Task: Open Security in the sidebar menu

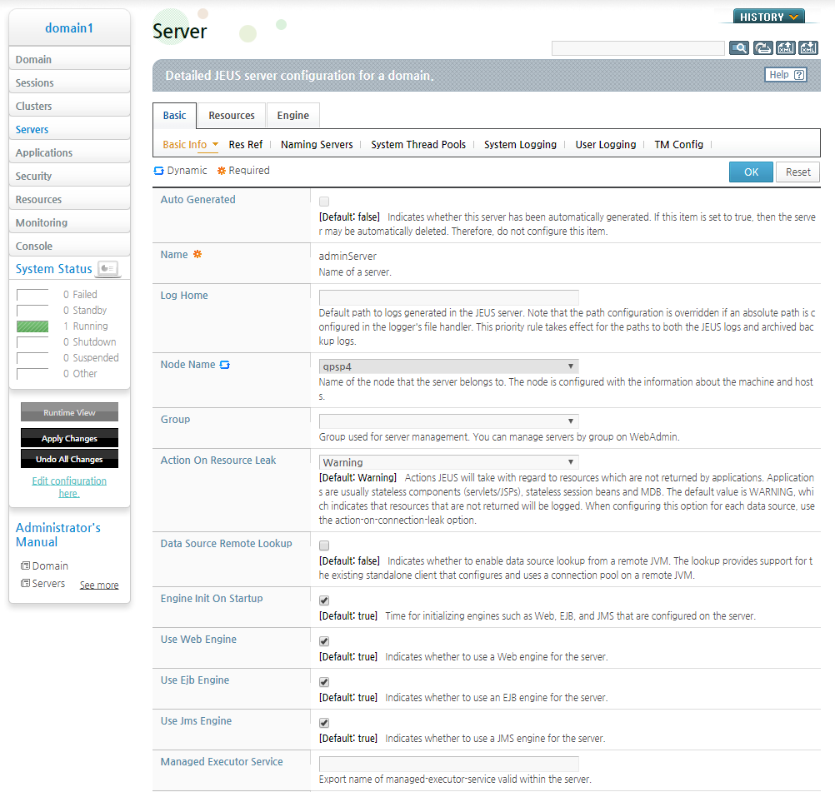Action: (x=69, y=176)
